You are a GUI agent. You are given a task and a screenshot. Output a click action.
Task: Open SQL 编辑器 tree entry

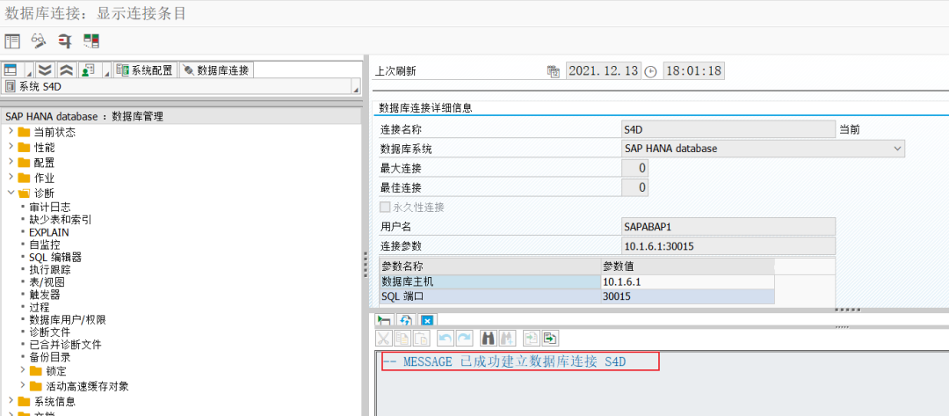[x=55, y=258]
